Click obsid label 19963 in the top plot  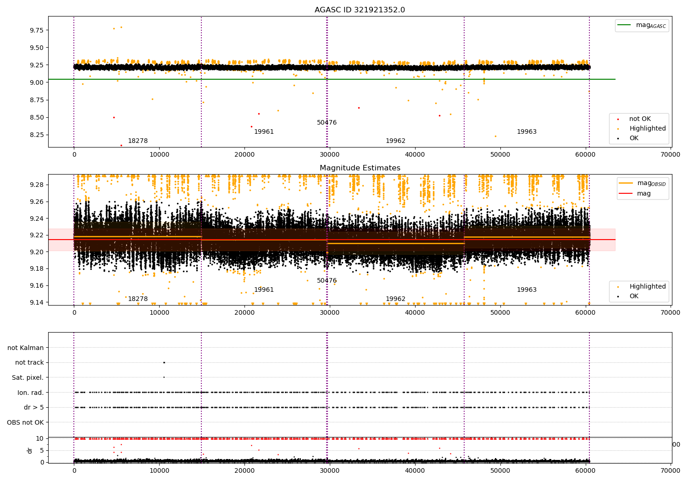pyautogui.click(x=527, y=131)
